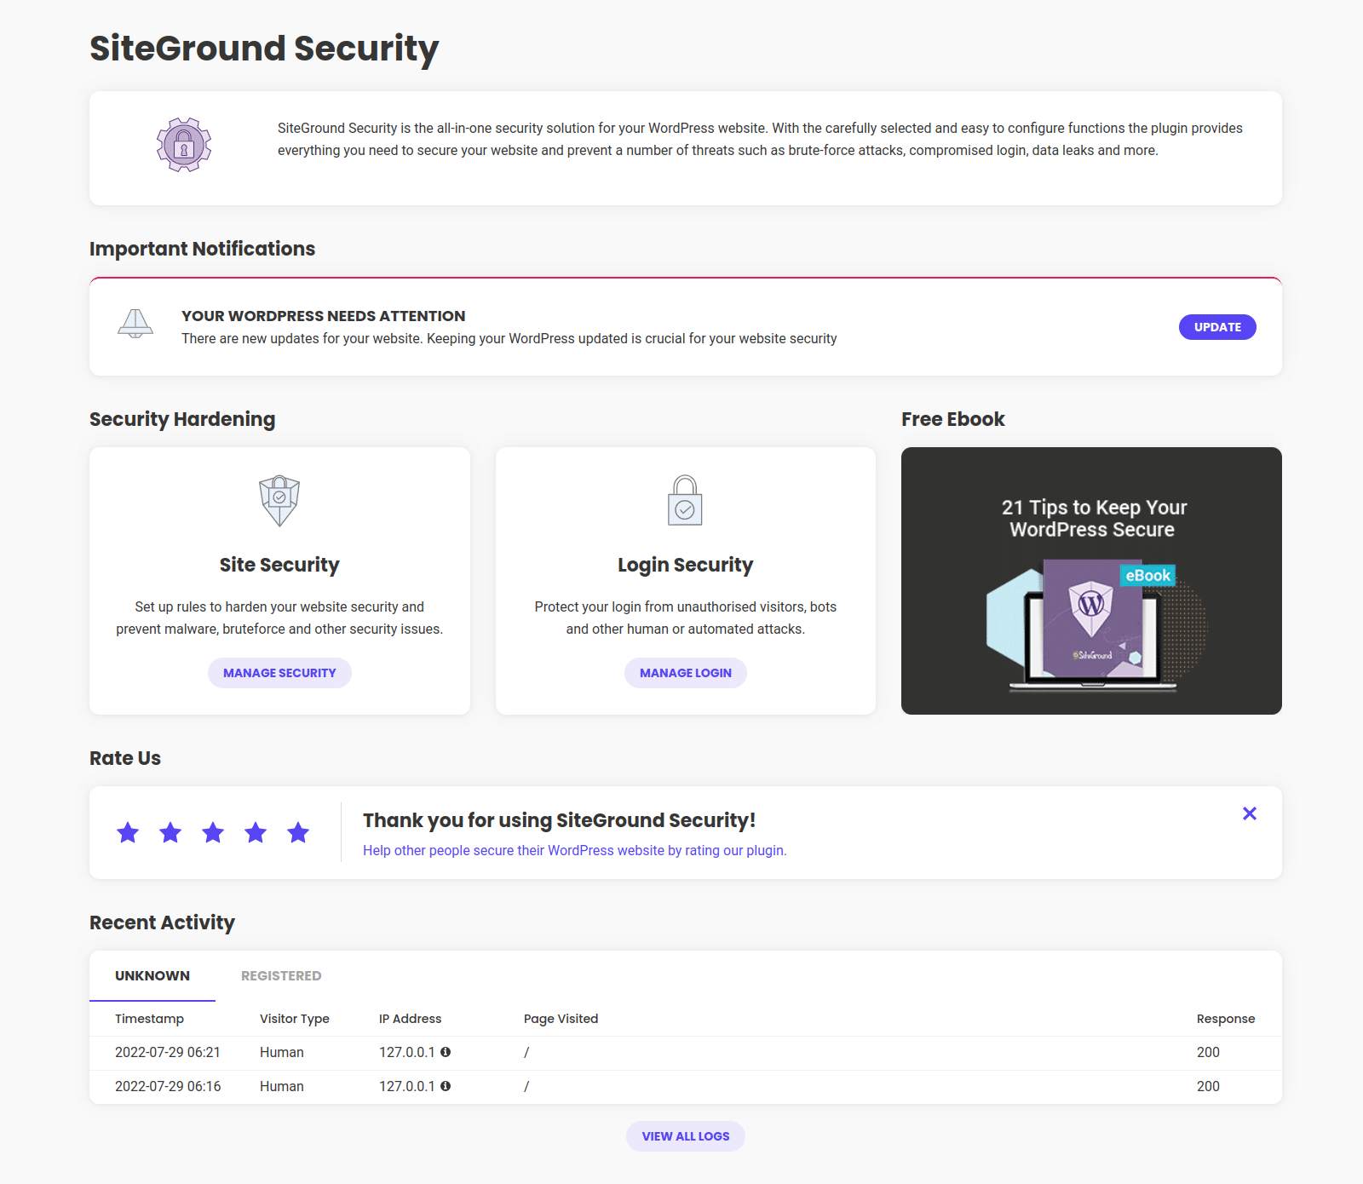This screenshot has height=1184, width=1363.
Task: Rate with the second star
Action: [170, 832]
